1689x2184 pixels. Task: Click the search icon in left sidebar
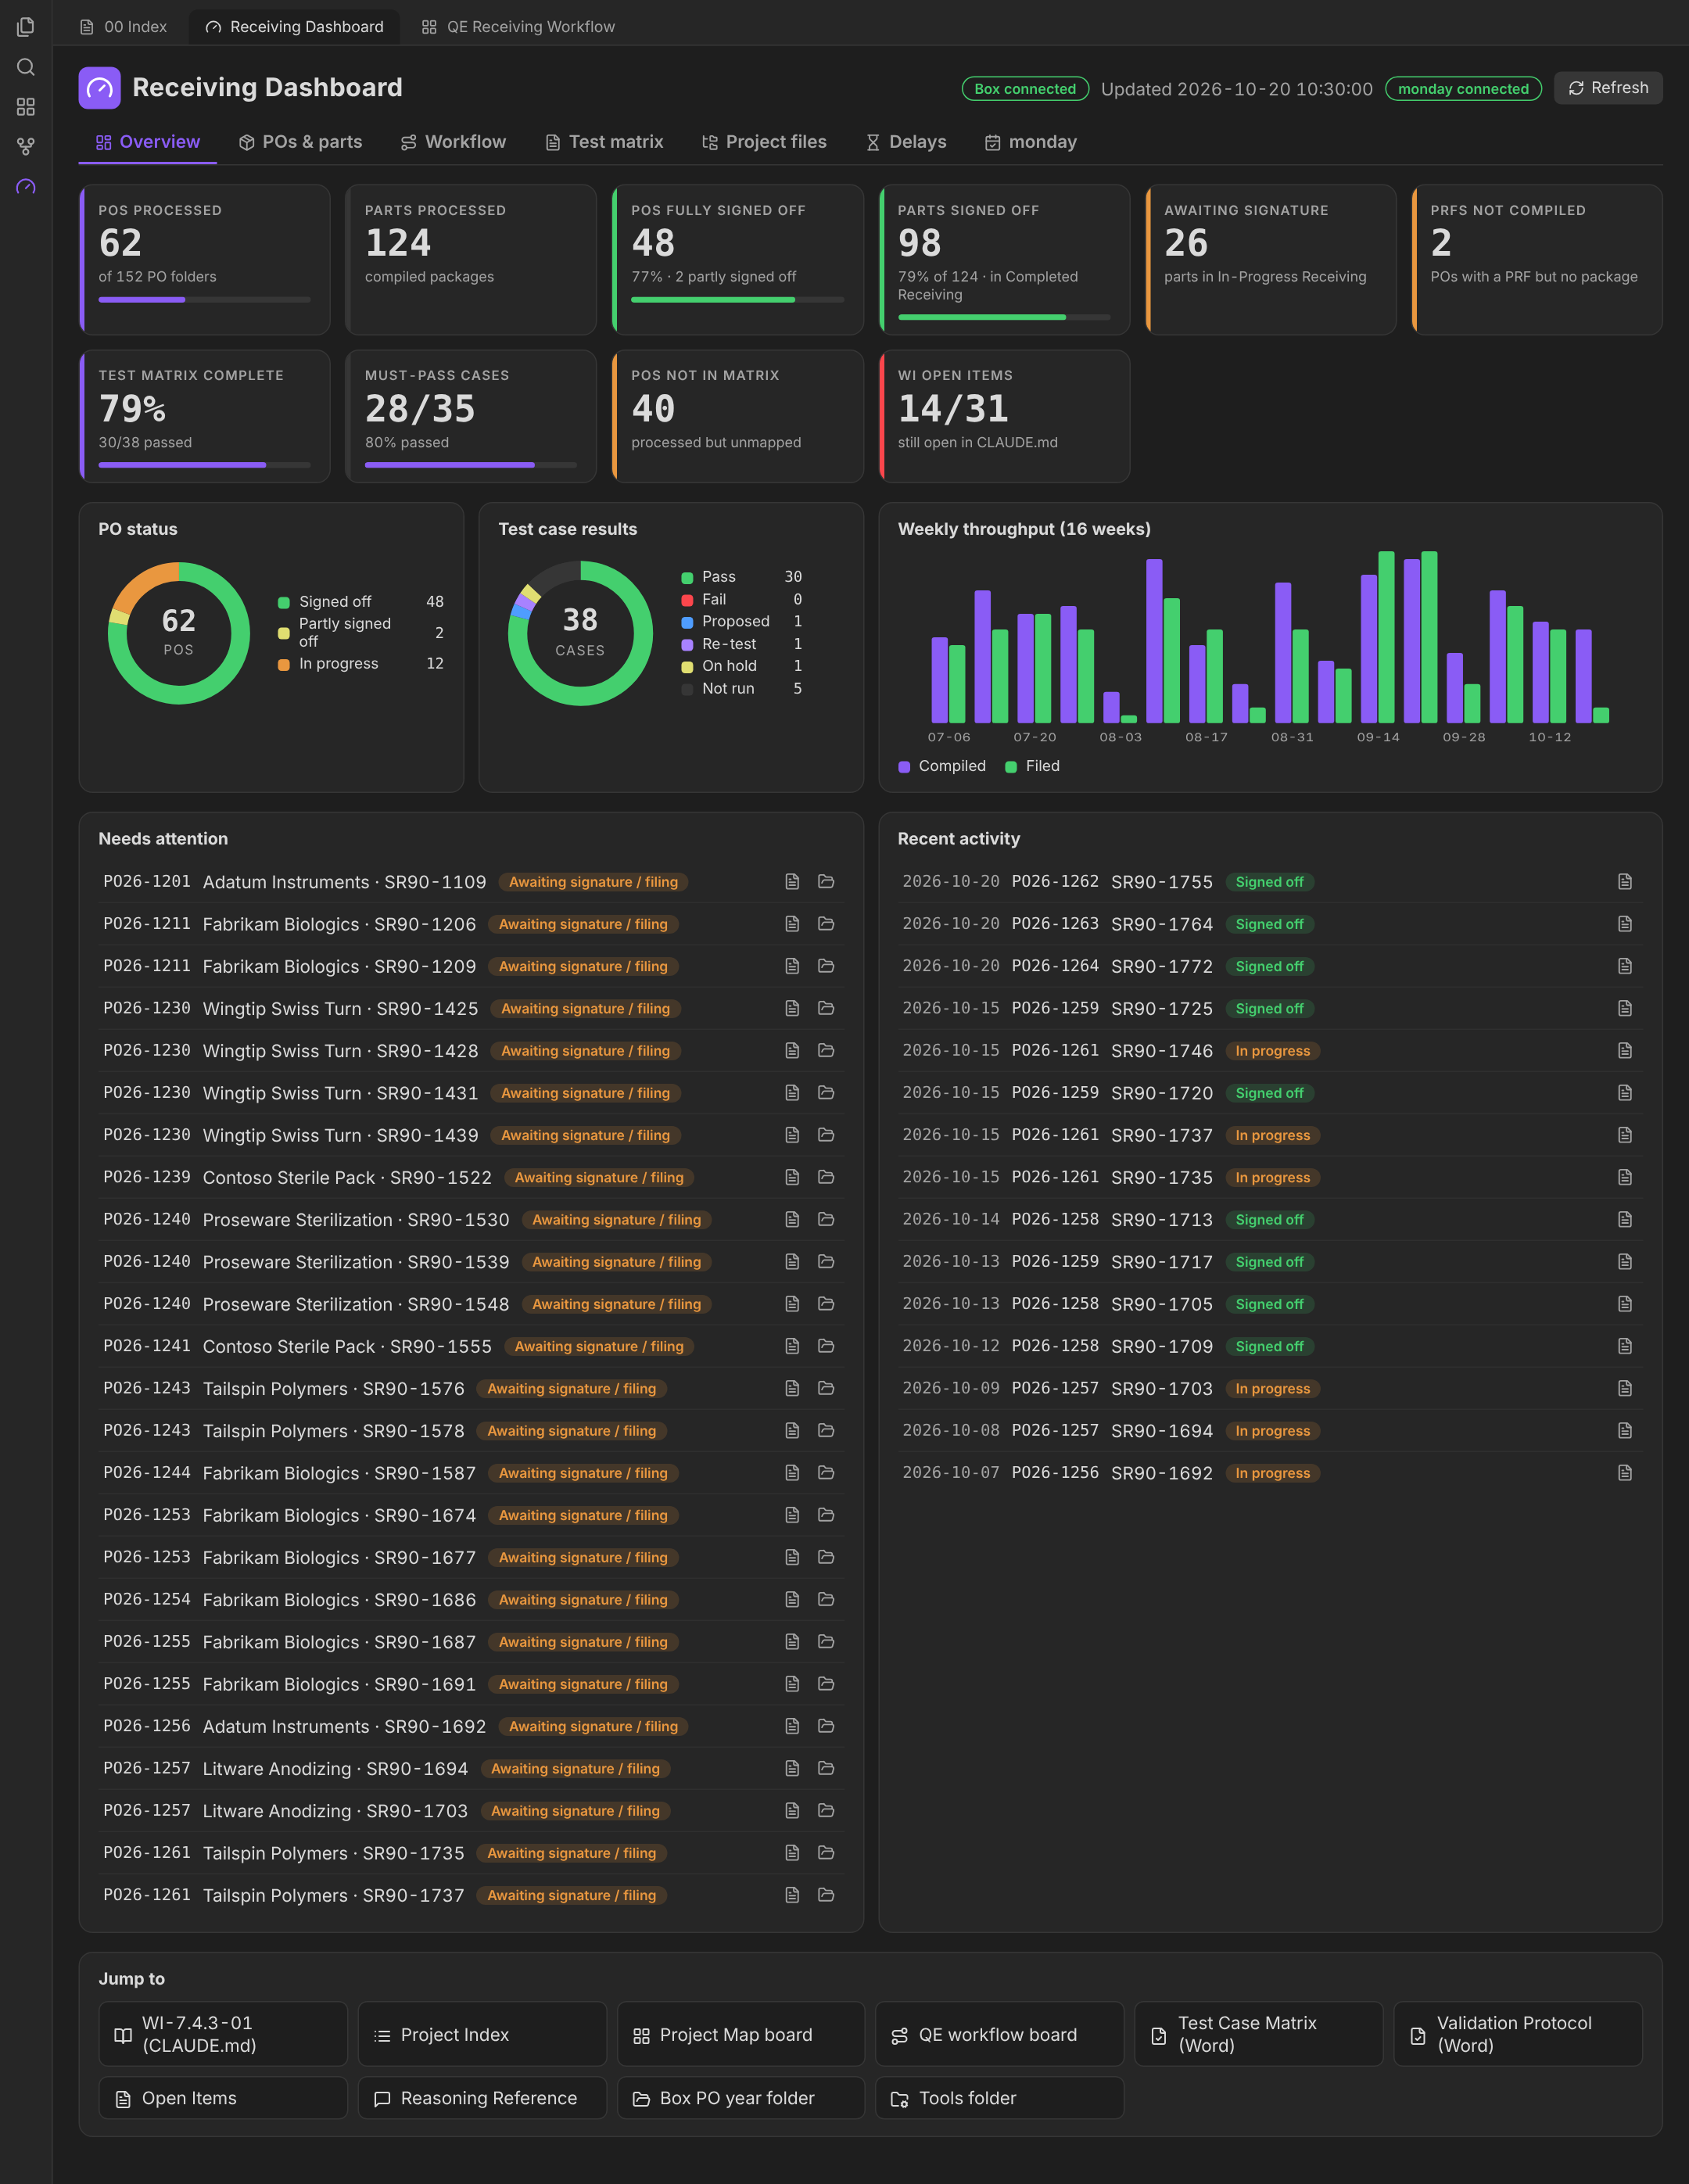coord(26,67)
